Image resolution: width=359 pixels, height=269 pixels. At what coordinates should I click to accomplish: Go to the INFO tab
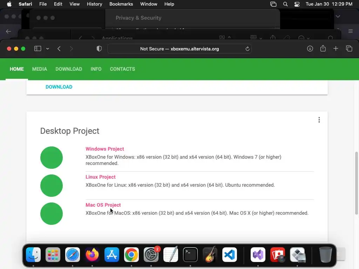pos(96,69)
